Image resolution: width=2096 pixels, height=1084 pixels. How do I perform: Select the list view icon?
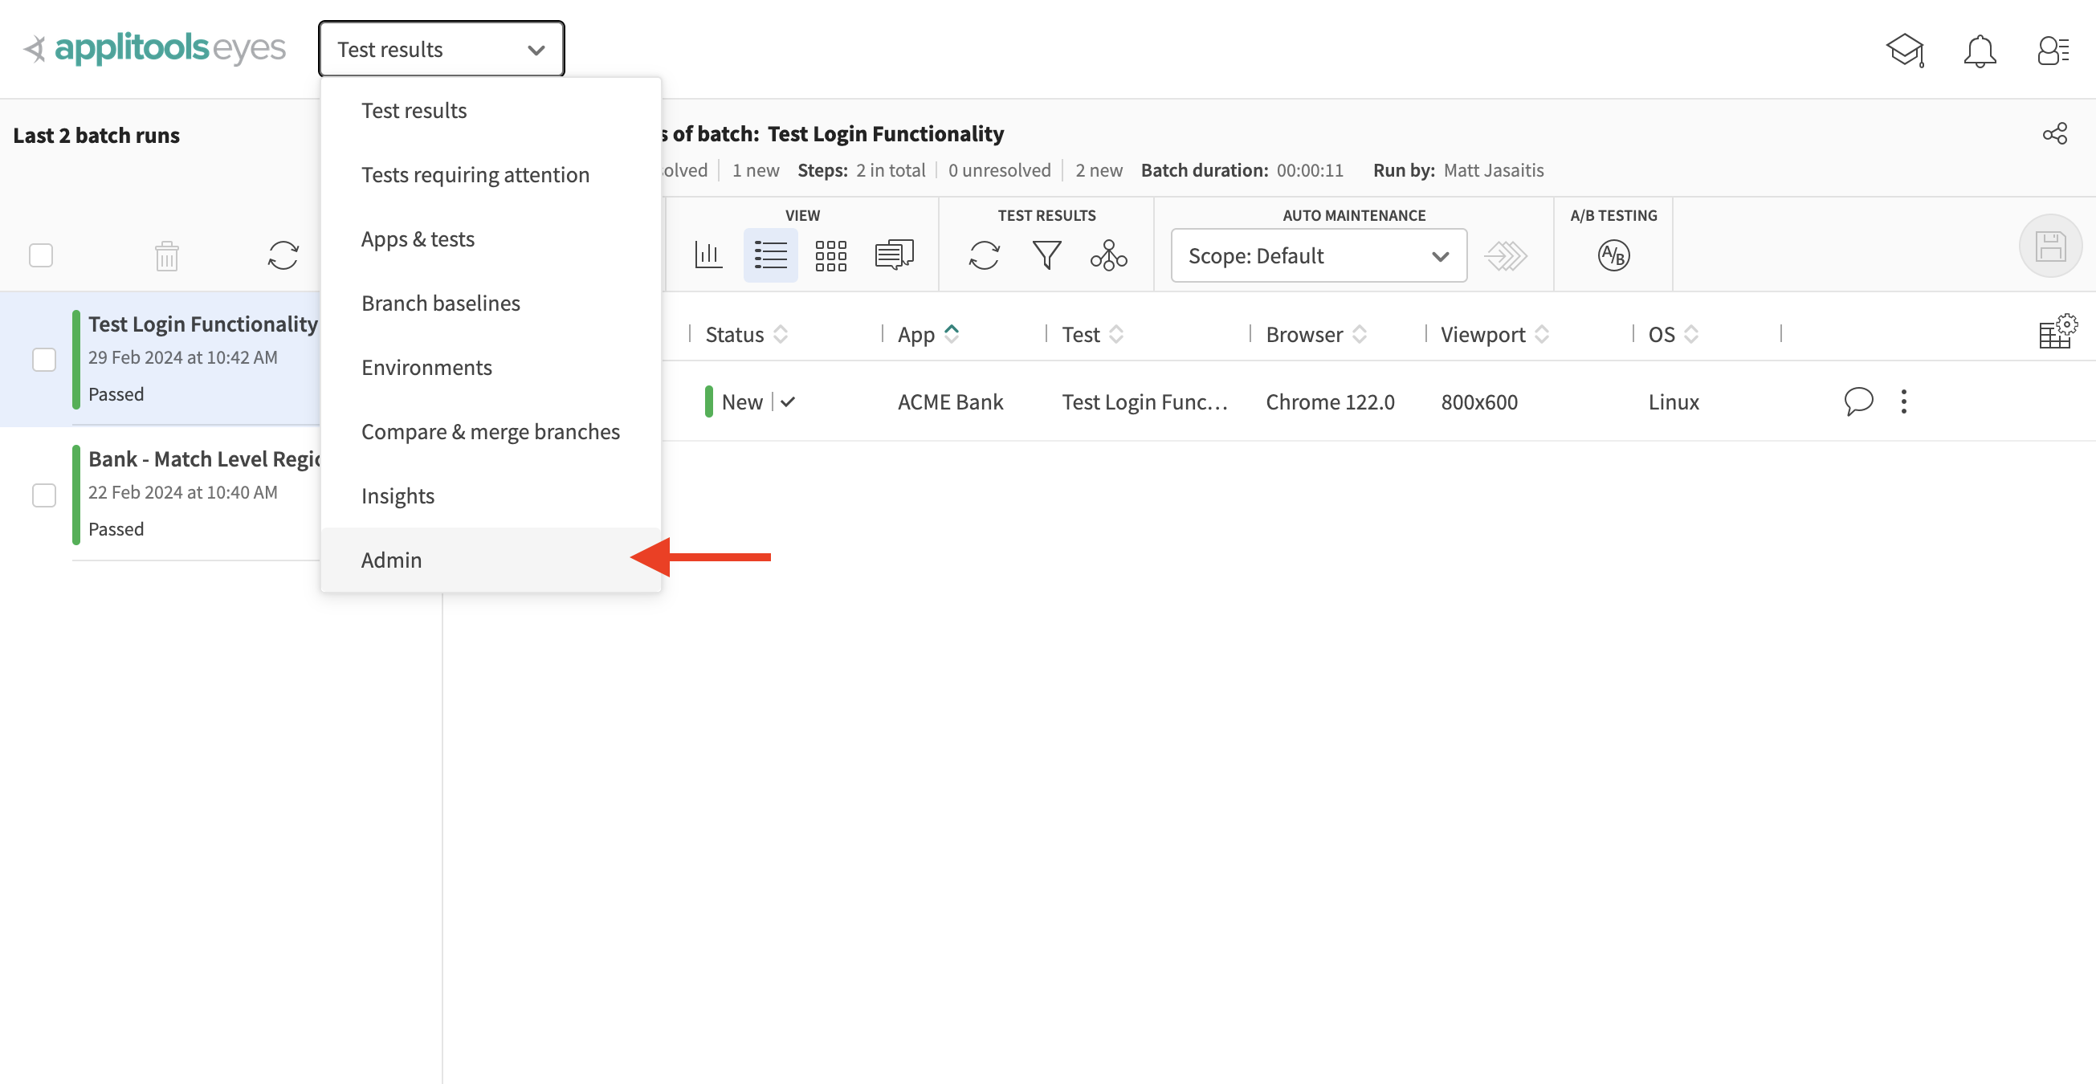point(770,255)
